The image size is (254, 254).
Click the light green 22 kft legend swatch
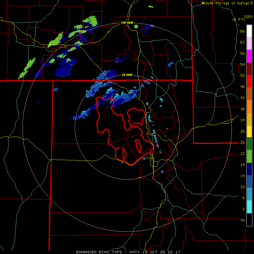[249, 156]
